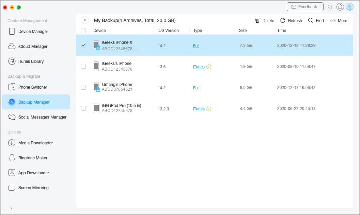The image size is (360, 215).
Task: Click the Screen Mirroring icon
Action: click(12, 187)
